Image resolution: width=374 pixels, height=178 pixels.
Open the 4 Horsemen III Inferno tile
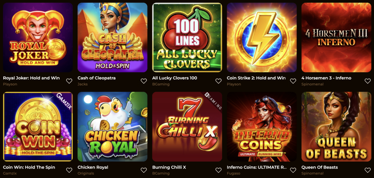[x=336, y=37]
